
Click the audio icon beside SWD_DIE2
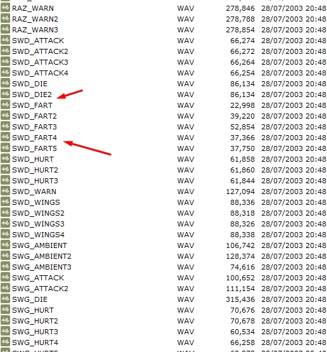point(5,94)
